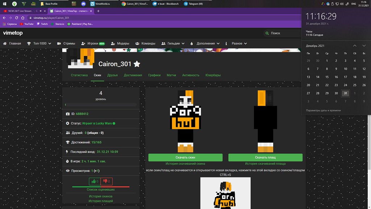Open the YouTube bookmark
Image resolution: width=371 pixels, height=209 pixels.
(x=26, y=24)
